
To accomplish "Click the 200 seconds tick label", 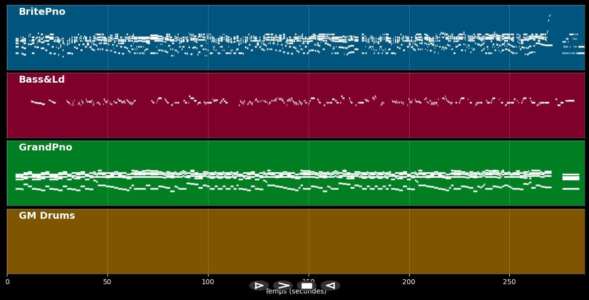I will pos(409,282).
